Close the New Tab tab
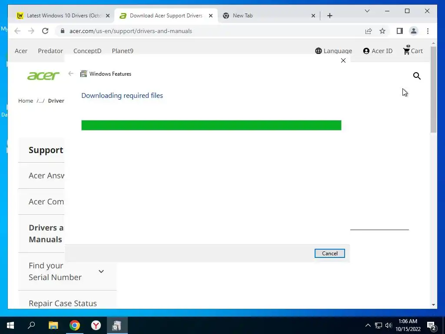Viewport: 445px width, 334px height. (313, 16)
